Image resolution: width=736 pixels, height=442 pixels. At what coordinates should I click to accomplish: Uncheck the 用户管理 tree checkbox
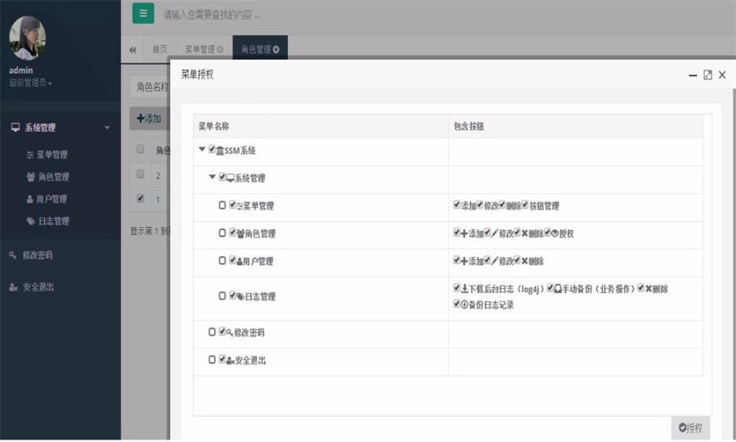pyautogui.click(x=232, y=259)
